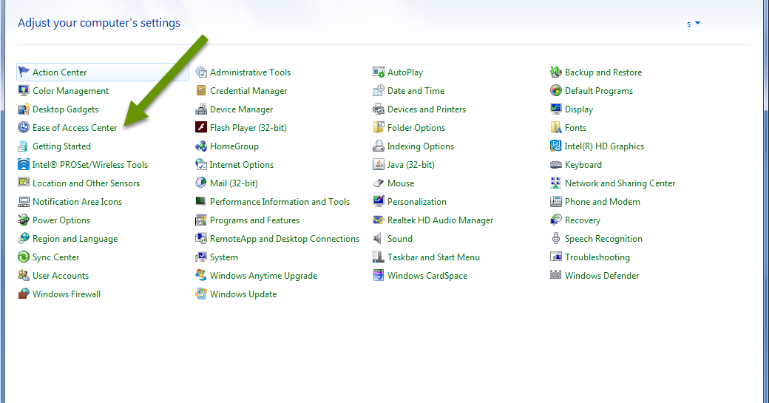Click the HomeGroup spheres icon
The height and width of the screenshot is (403, 769).
point(201,146)
